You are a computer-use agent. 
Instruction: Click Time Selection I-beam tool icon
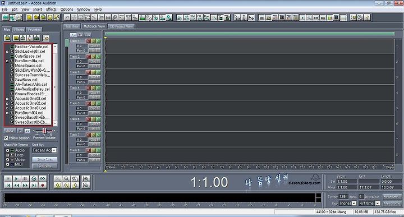[x=244, y=17]
